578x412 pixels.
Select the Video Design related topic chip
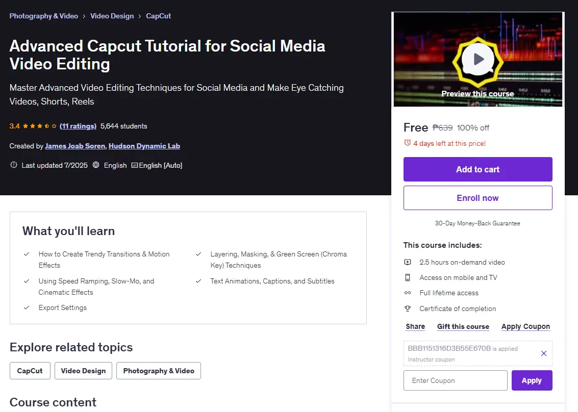83,371
